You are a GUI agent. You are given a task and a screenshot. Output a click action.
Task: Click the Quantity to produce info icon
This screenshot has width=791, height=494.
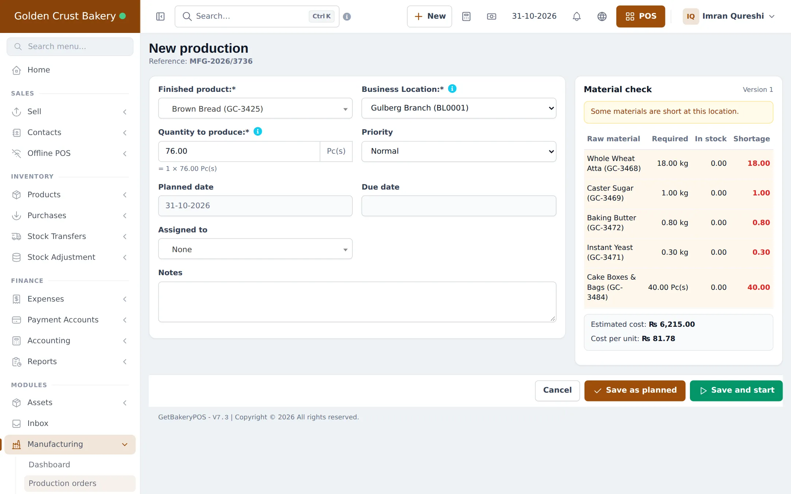point(258,131)
